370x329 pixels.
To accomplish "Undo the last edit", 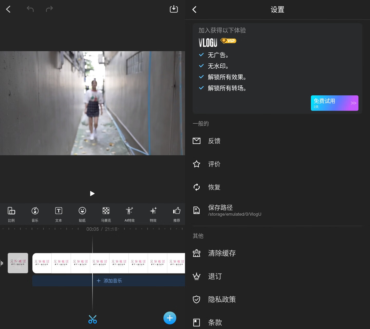I will click(x=30, y=9).
